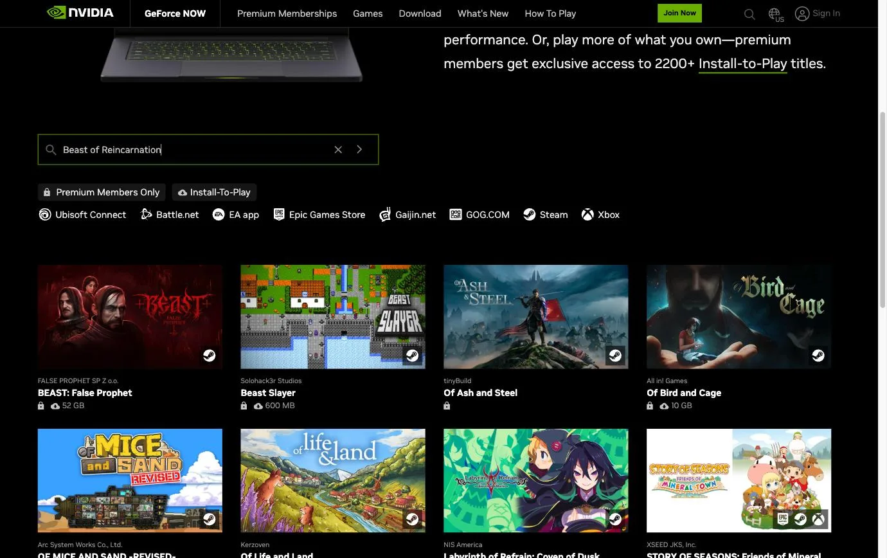Click the Steam icon on Of Bird and Cage
The image size is (887, 558).
(818, 355)
